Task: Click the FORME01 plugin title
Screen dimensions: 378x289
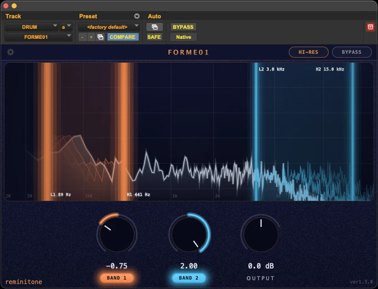Action: 188,52
